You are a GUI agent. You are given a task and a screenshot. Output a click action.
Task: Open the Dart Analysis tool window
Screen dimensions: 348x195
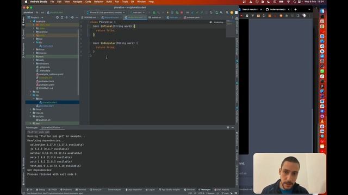tap(222, 190)
